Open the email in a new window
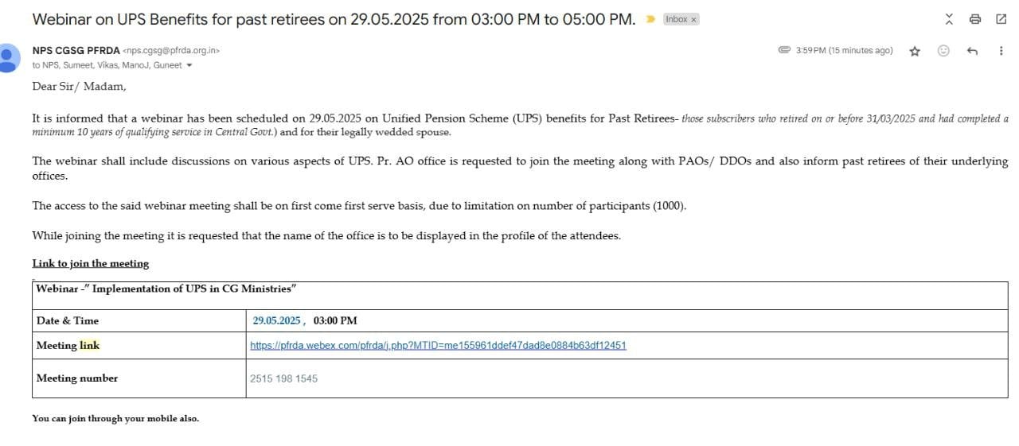 pos(1001,19)
